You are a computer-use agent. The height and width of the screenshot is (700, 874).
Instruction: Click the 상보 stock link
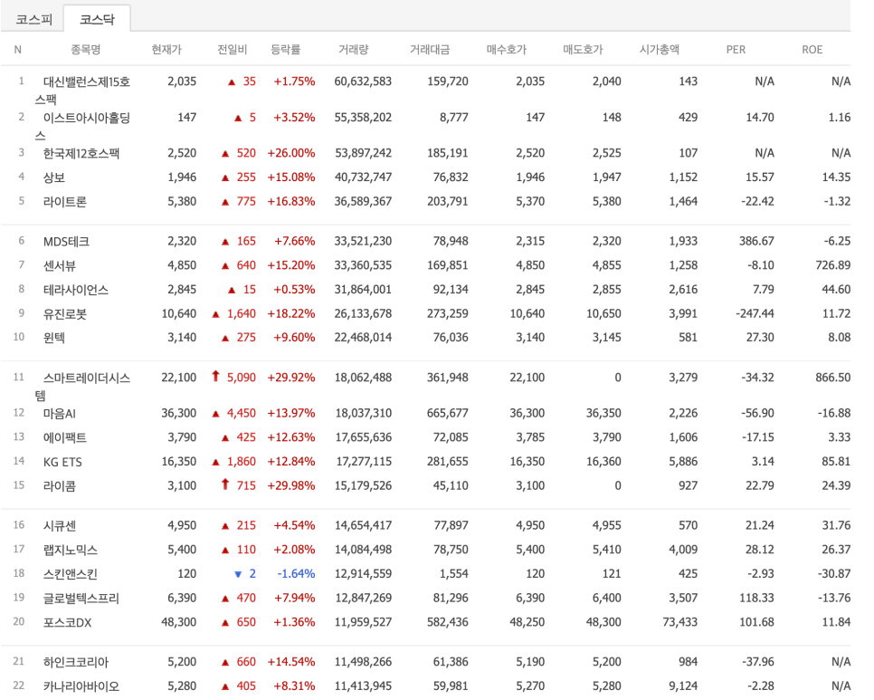54,177
